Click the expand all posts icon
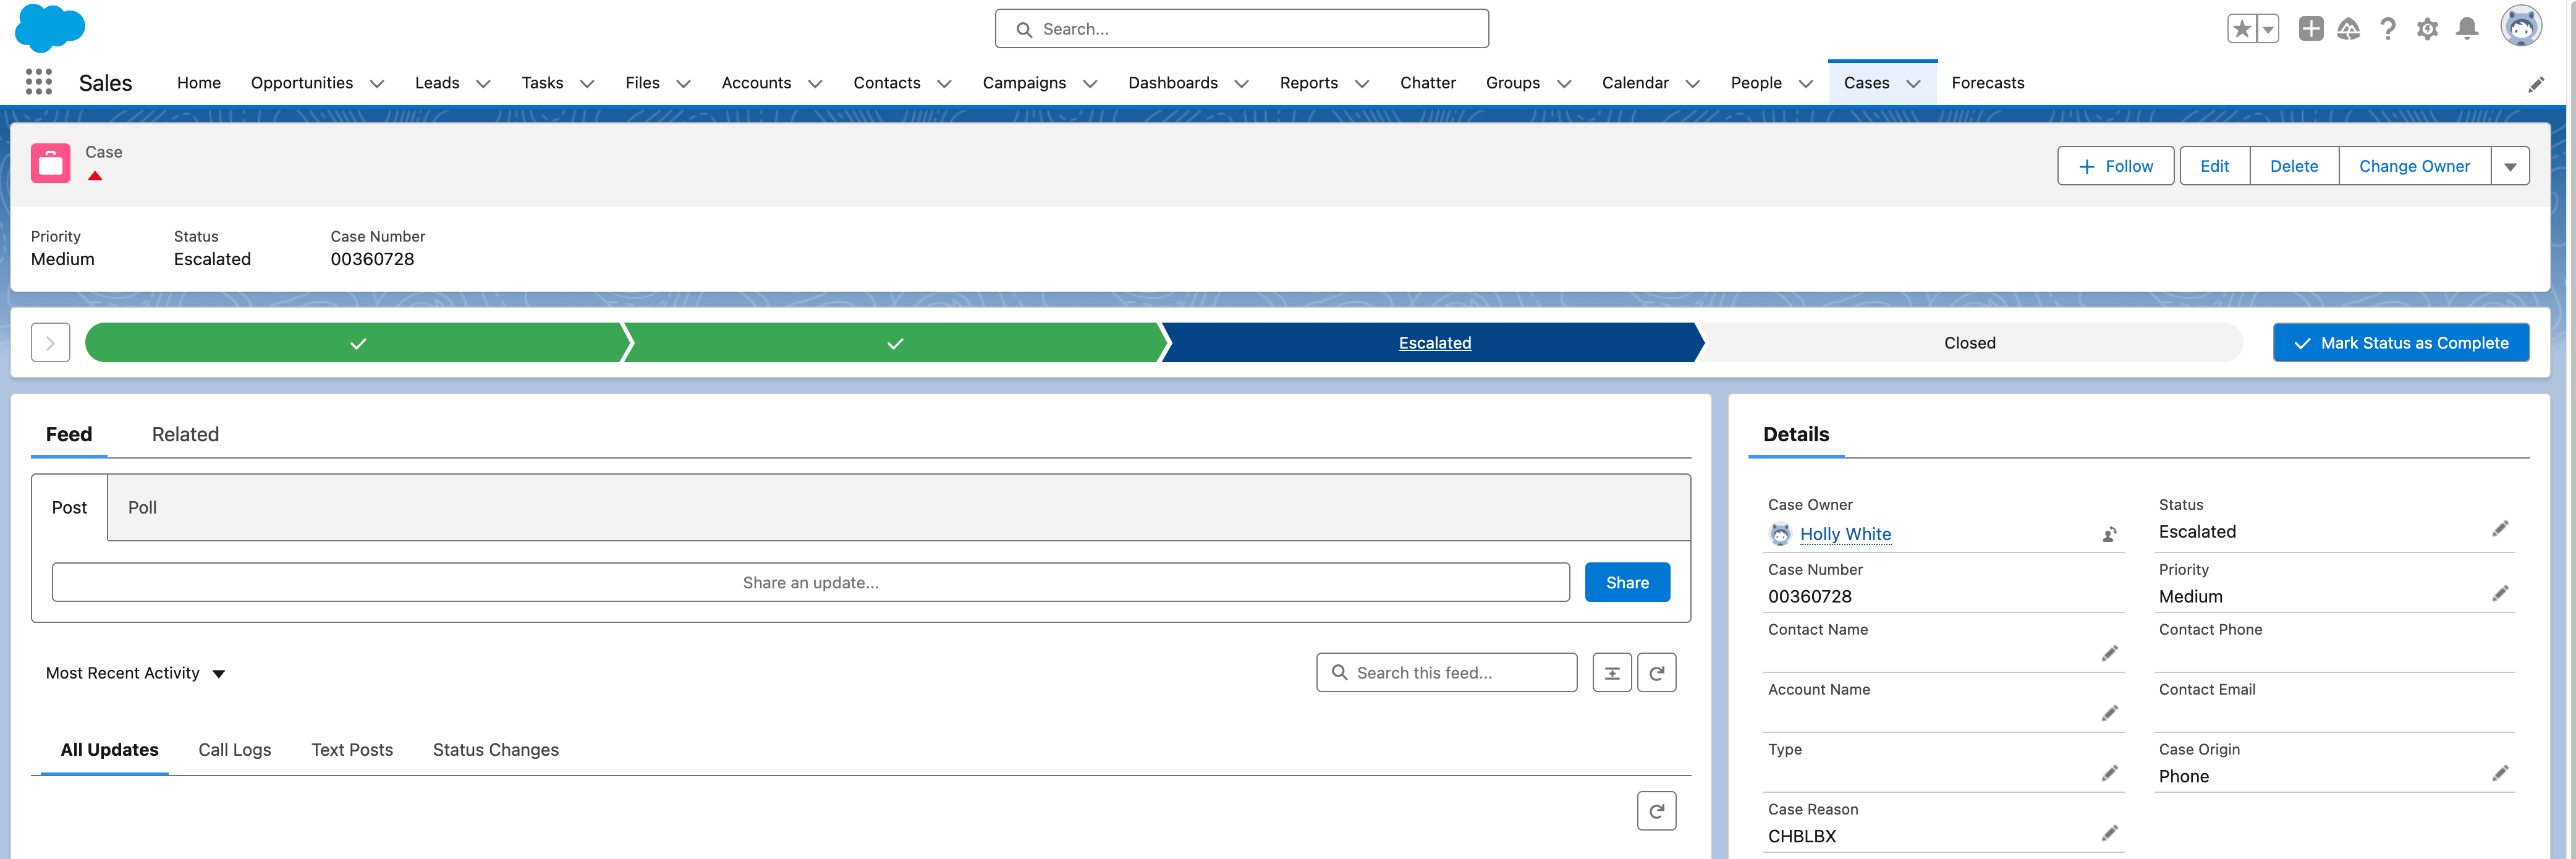The image size is (2576, 859). [x=1611, y=673]
